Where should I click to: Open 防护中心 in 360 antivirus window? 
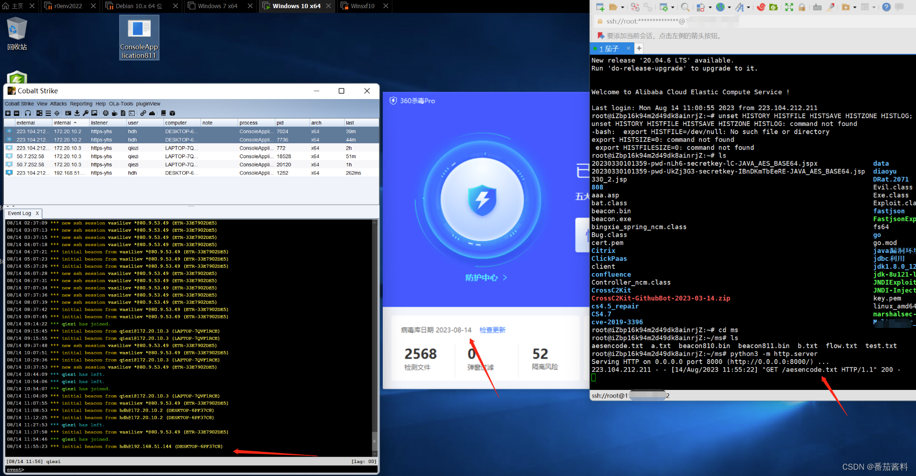pos(486,277)
